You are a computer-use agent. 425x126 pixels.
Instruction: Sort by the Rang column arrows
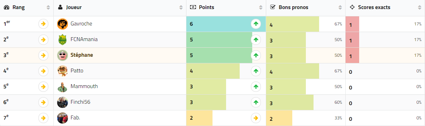(48, 7)
